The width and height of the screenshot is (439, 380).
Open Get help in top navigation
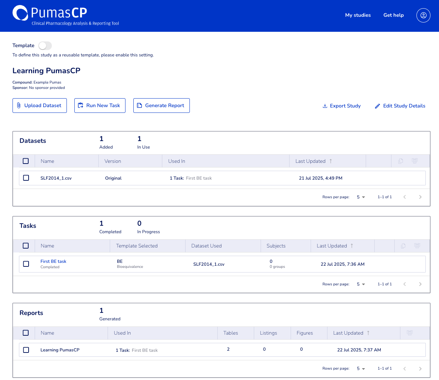(x=393, y=15)
